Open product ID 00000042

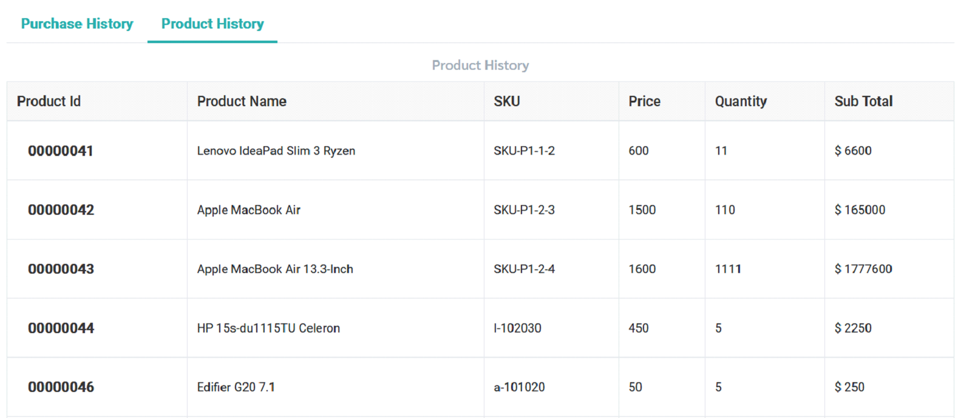pos(61,210)
